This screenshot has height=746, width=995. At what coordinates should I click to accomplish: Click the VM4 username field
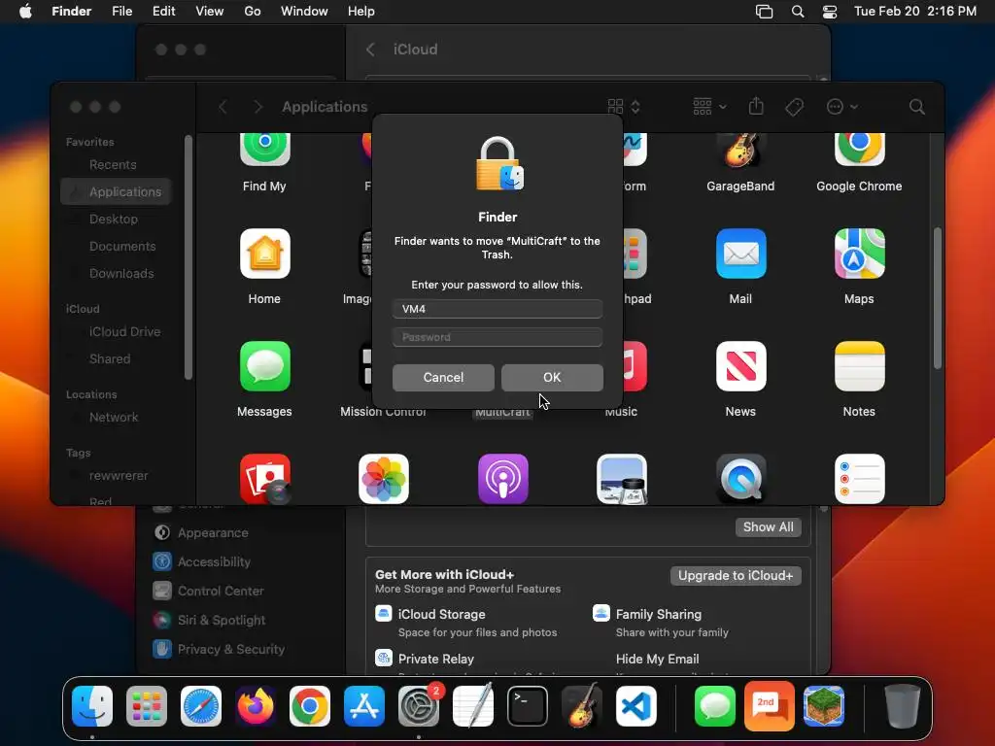pos(497,309)
